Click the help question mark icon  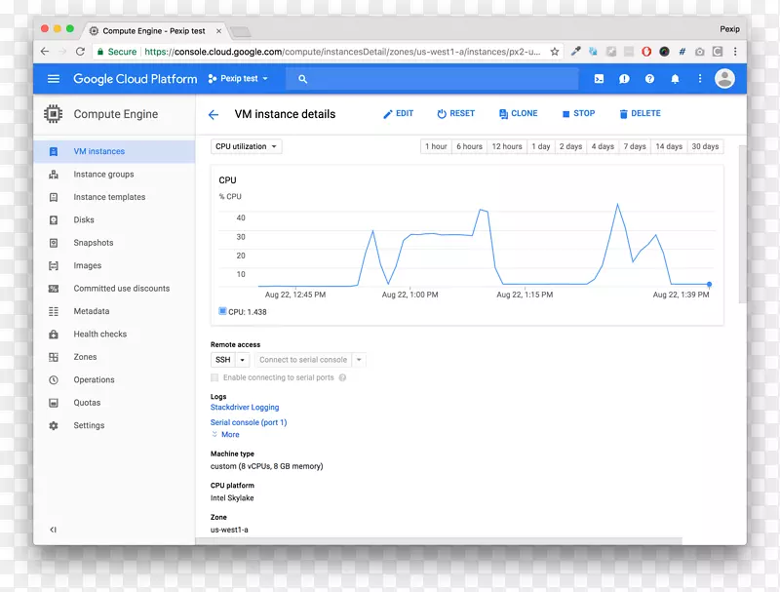pyautogui.click(x=649, y=79)
